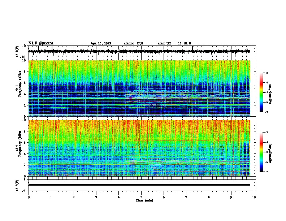
Task: Click the "5" tick on ch.3(V) axis
Action: pyautogui.click(x=25, y=179)
